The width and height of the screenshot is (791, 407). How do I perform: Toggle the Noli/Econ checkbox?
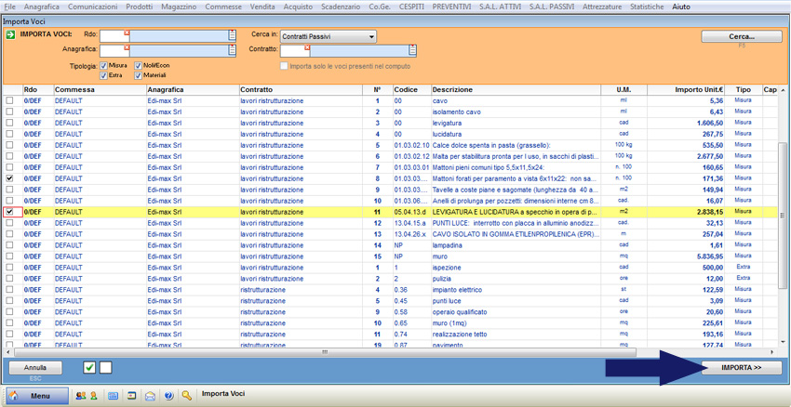tap(138, 66)
